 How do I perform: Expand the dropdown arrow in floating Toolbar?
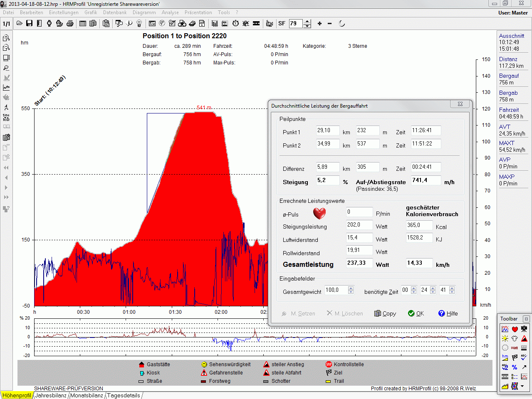coord(522,387)
